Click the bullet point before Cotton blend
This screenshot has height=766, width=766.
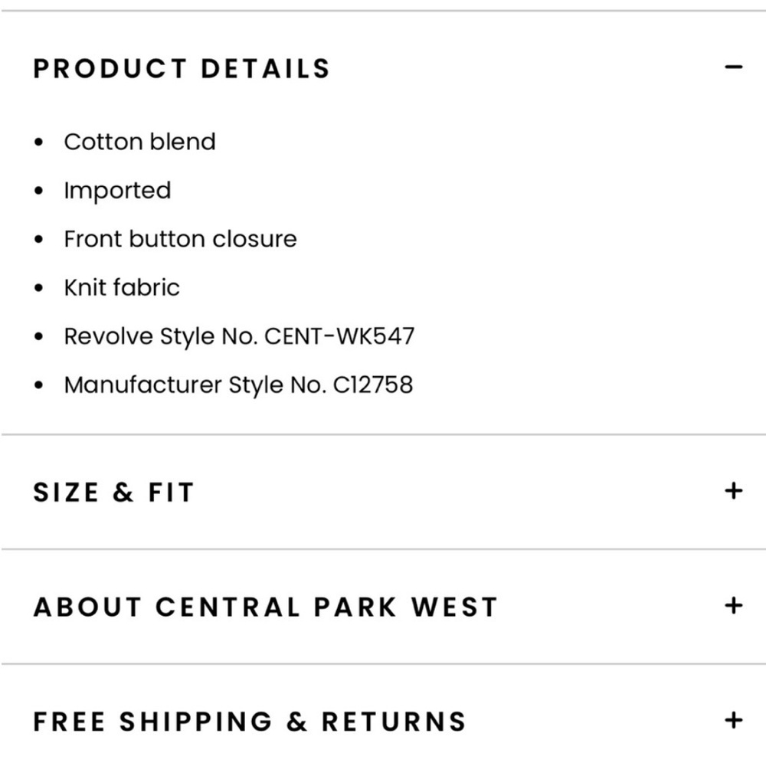point(40,143)
